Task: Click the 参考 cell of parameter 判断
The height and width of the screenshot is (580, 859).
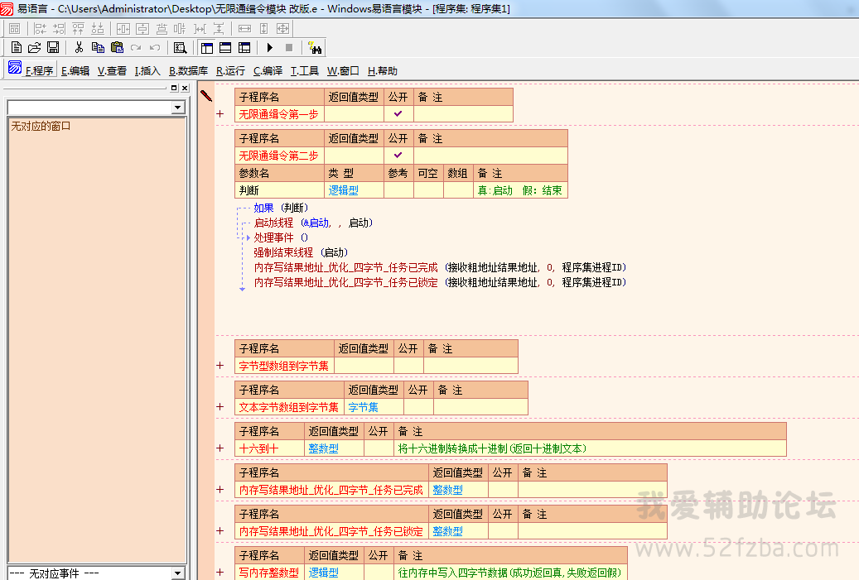Action: 398,189
